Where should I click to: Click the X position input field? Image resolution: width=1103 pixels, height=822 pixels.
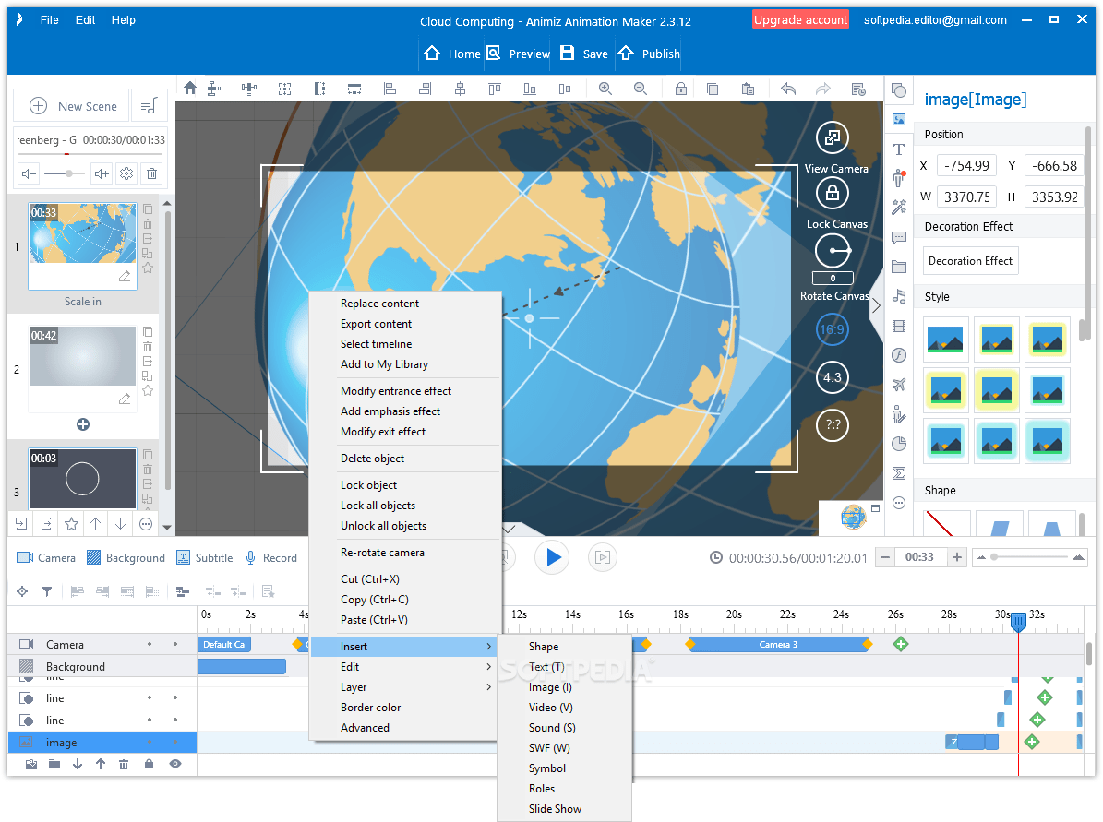click(x=967, y=166)
